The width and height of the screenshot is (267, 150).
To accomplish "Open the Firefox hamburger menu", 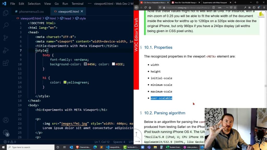I will click(264, 8).
